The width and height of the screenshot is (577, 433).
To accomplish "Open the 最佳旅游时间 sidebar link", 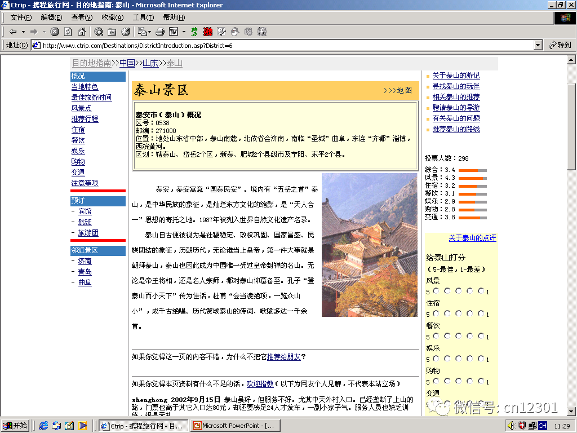I will coord(91,97).
